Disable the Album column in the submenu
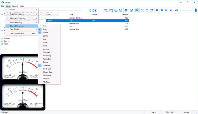The image size is (198, 114). (45, 33)
